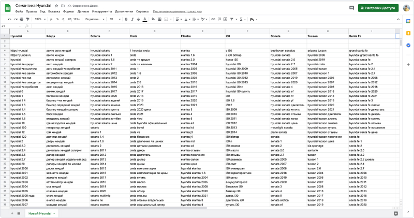Open the zoom 100% dropdown
414x218 pixels.
(39, 19)
